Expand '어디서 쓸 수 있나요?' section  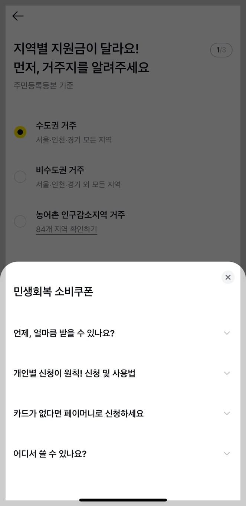click(x=122, y=453)
